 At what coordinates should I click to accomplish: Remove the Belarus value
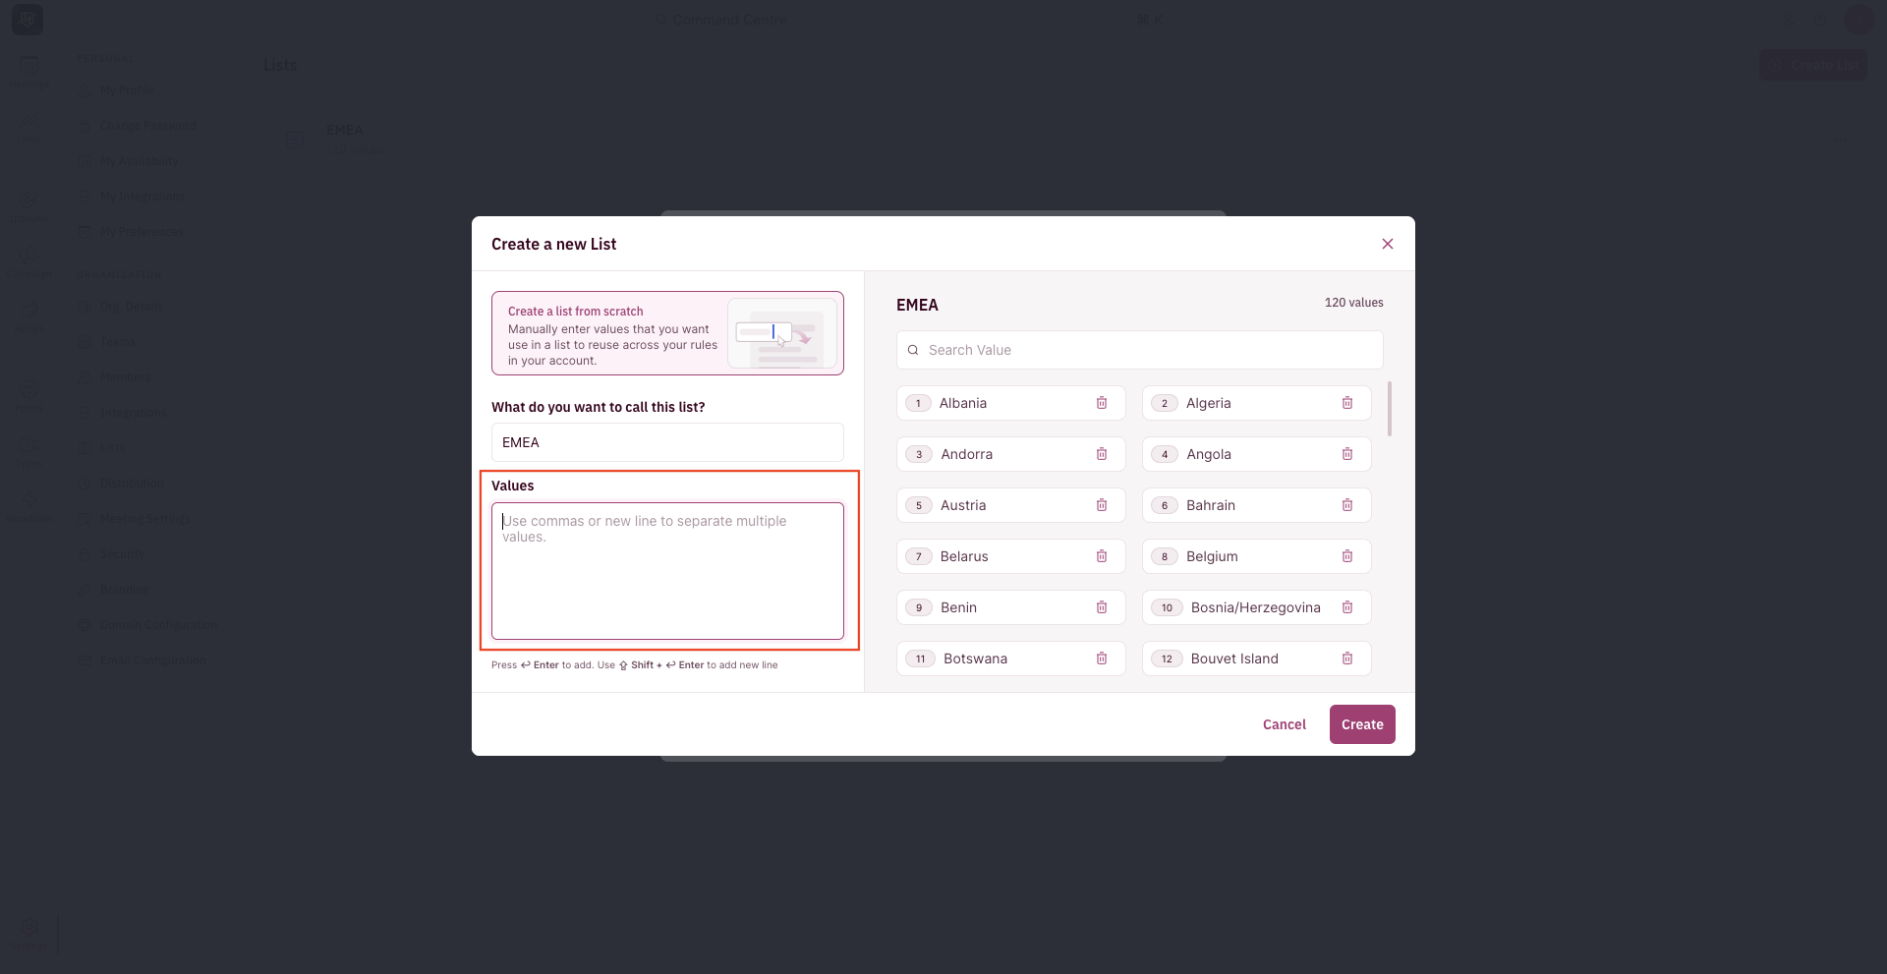coord(1102,556)
